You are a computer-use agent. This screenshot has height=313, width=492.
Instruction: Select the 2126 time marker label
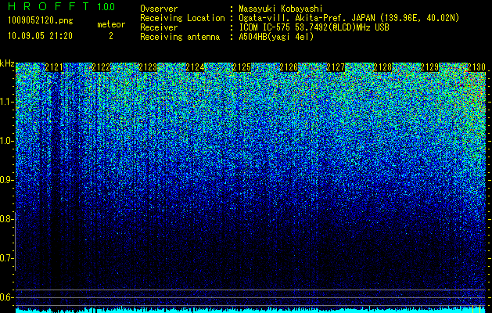289,67
